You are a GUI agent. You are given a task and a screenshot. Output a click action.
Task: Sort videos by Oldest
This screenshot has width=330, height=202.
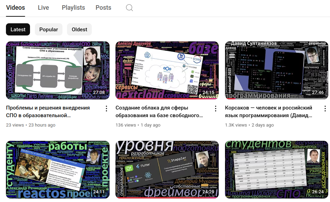(79, 30)
